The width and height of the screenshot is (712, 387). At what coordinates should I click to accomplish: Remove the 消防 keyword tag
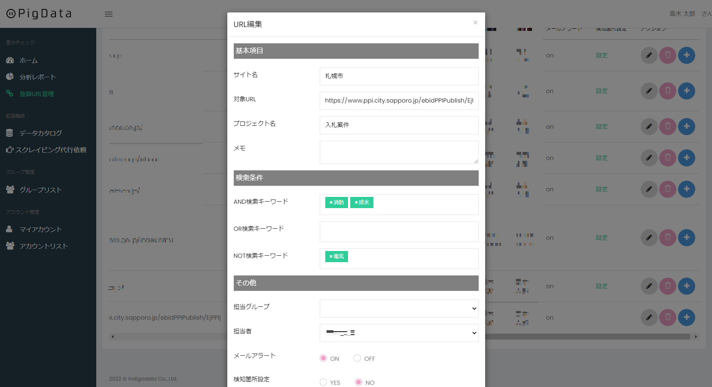pyautogui.click(x=331, y=203)
